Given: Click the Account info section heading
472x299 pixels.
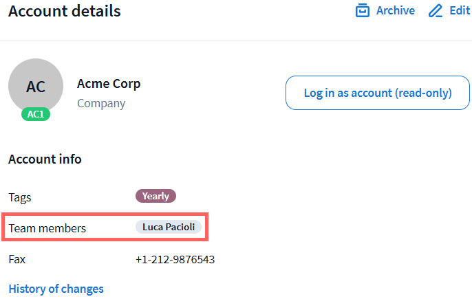Looking at the screenshot, I should [x=45, y=159].
